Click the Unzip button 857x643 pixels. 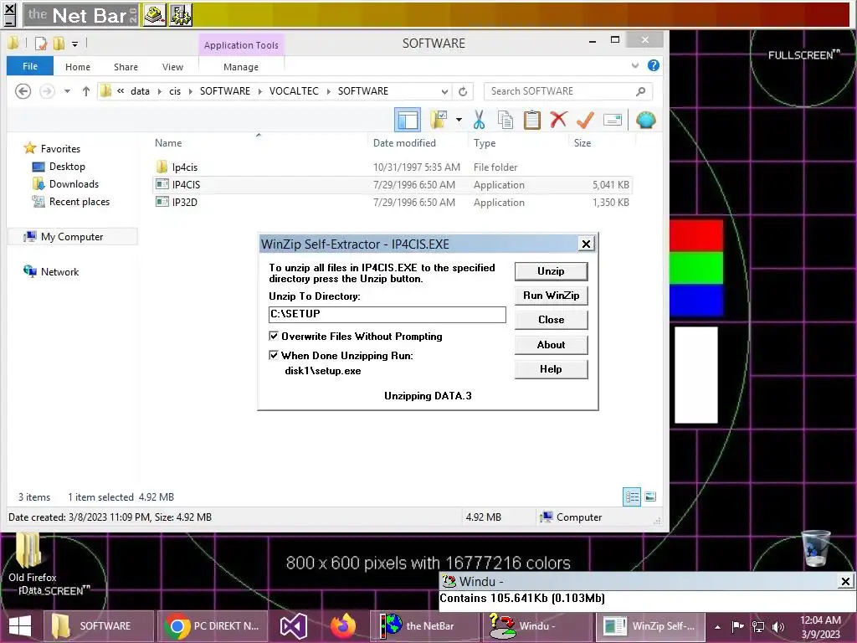pos(551,271)
